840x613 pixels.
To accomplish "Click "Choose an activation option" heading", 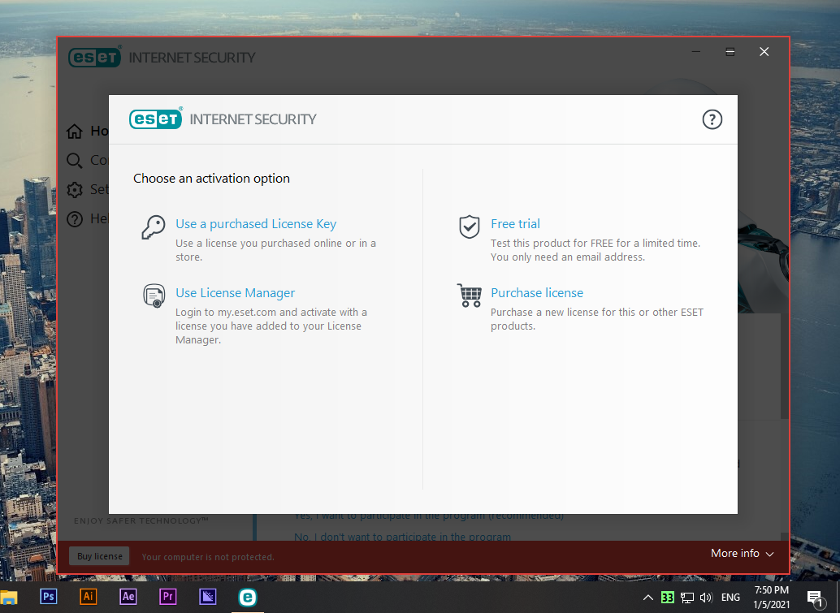I will click(211, 179).
